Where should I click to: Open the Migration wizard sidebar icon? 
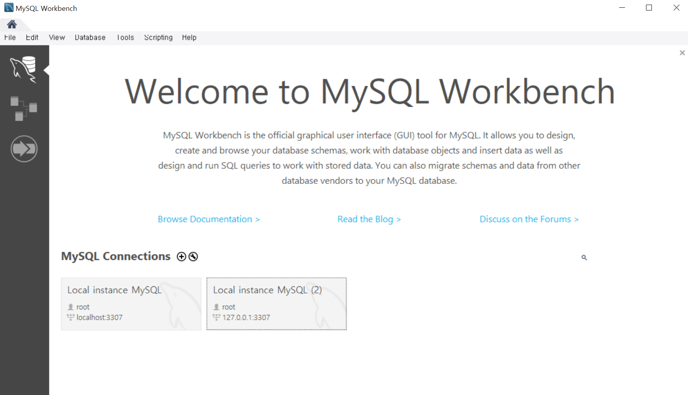pyautogui.click(x=24, y=149)
